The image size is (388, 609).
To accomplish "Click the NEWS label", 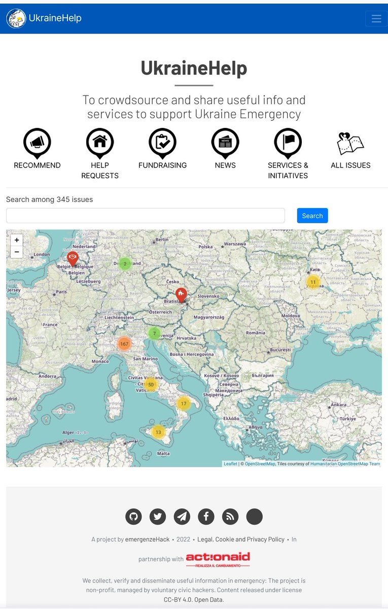I will coord(225,165).
